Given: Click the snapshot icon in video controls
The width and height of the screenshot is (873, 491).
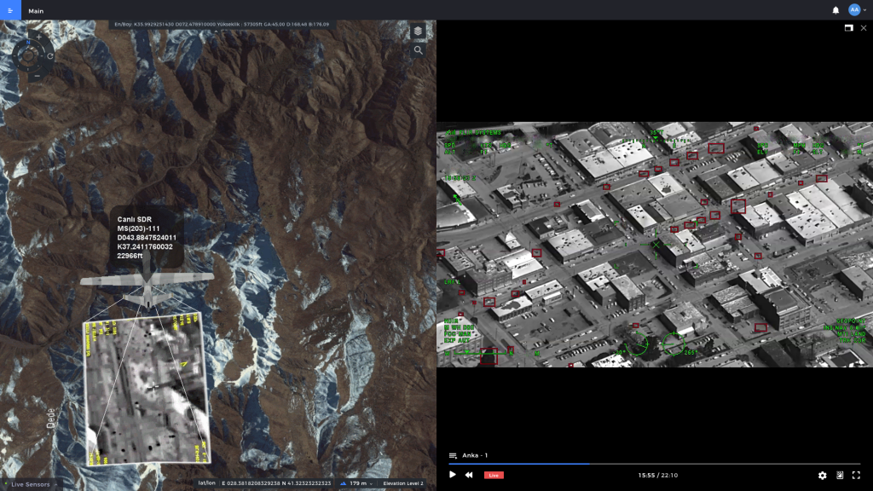Looking at the screenshot, I should [838, 476].
